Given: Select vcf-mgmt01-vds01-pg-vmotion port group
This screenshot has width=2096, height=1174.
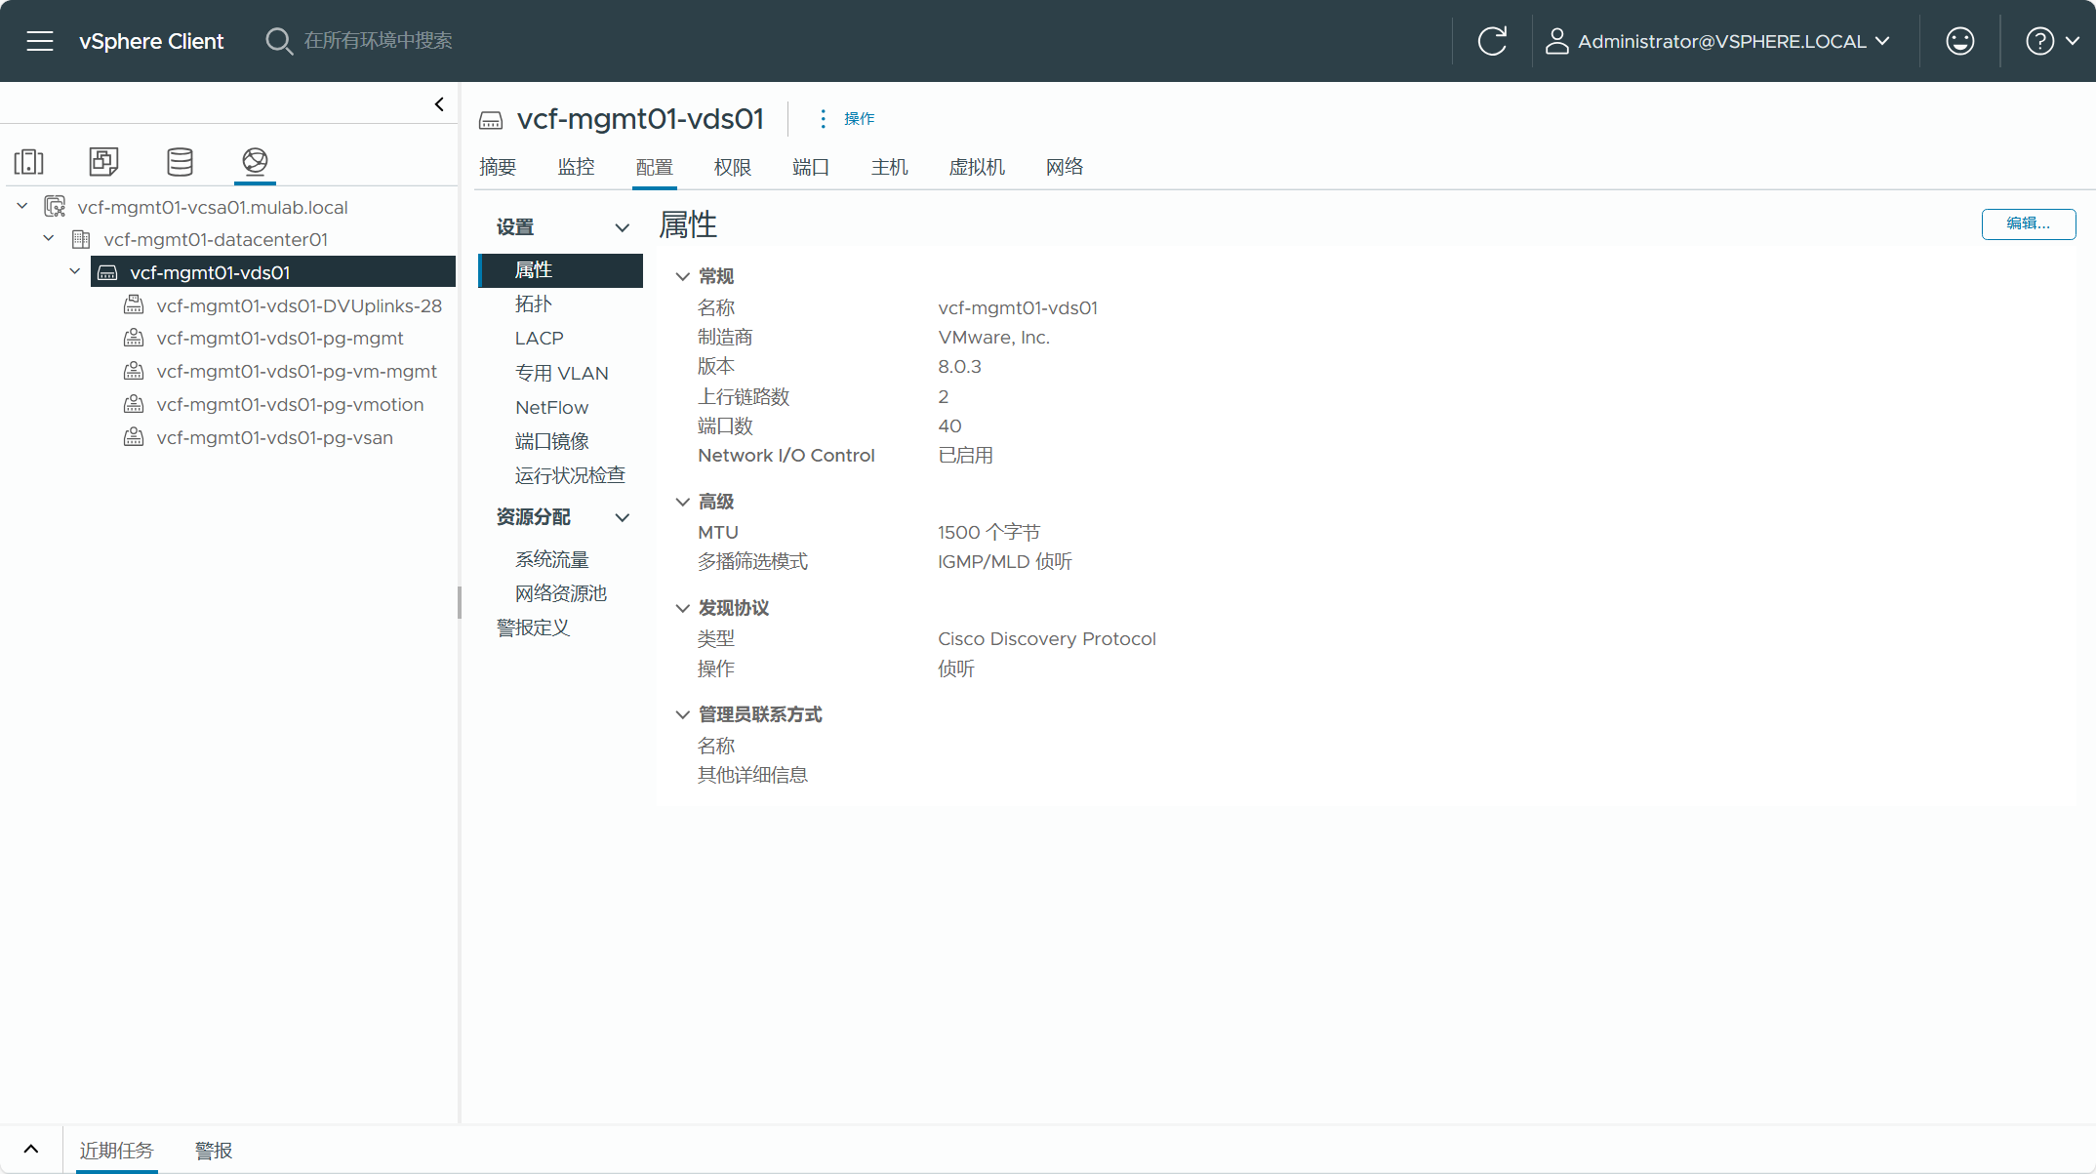Looking at the screenshot, I should coord(290,404).
